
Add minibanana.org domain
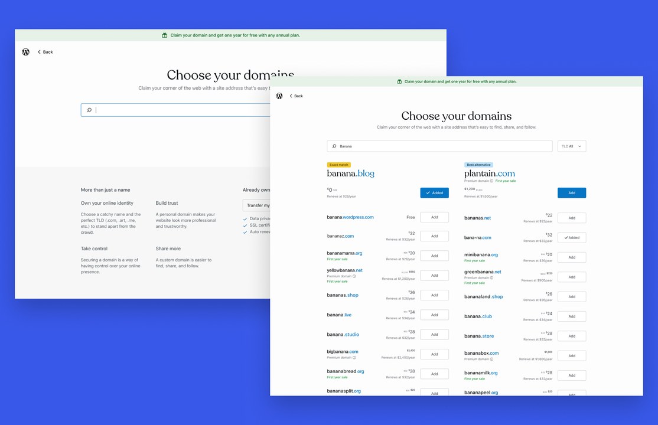572,257
